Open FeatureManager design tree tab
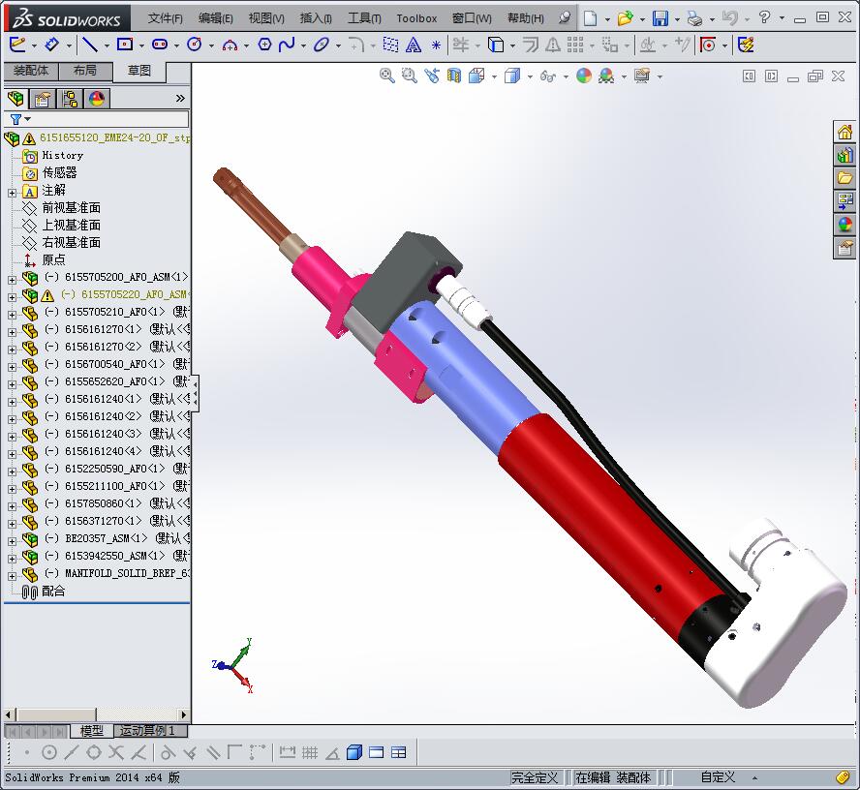 (15, 99)
